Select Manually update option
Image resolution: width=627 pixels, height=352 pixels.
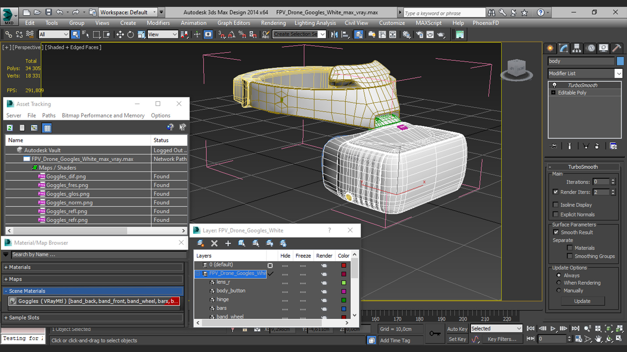click(559, 290)
